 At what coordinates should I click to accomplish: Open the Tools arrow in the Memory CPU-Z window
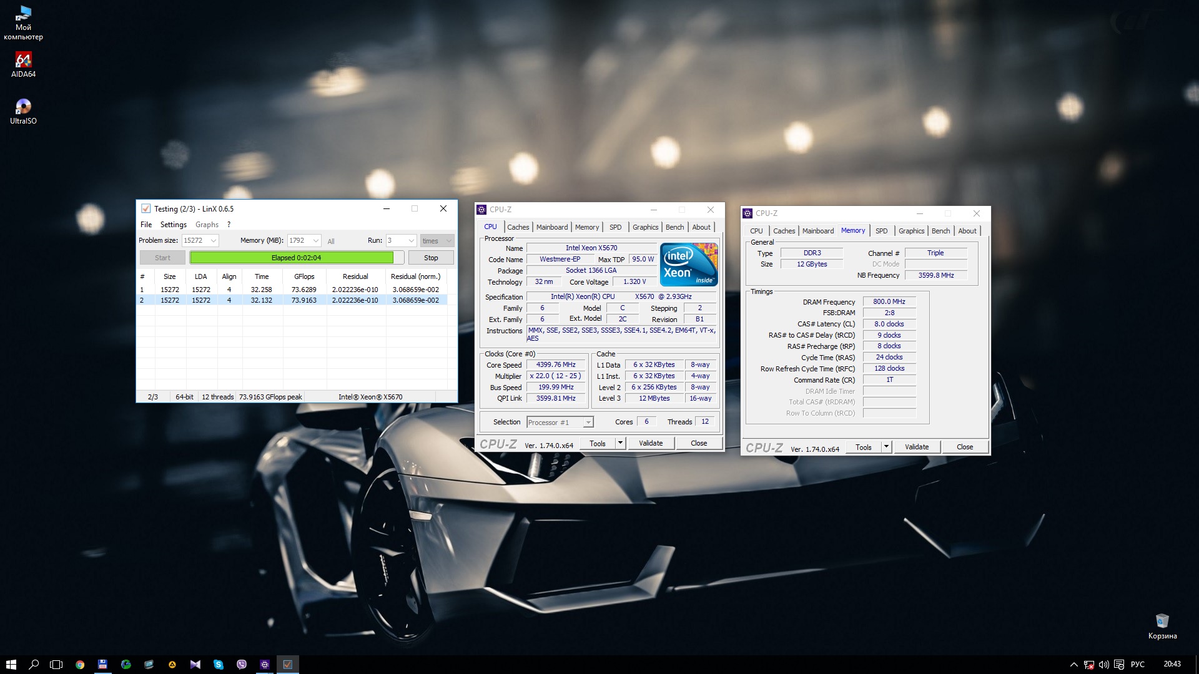(886, 447)
